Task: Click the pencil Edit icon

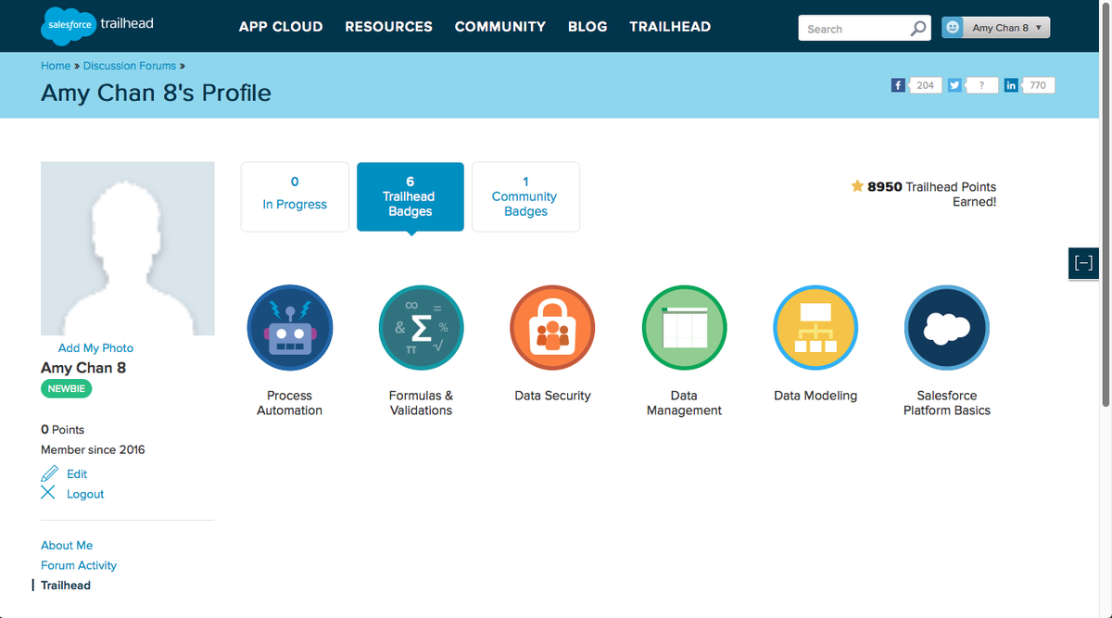Action: [x=49, y=473]
